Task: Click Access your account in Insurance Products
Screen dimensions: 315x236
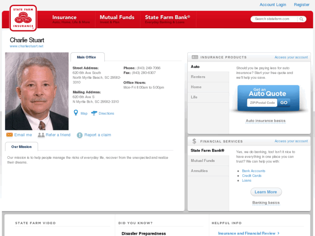Action: (x=291, y=57)
